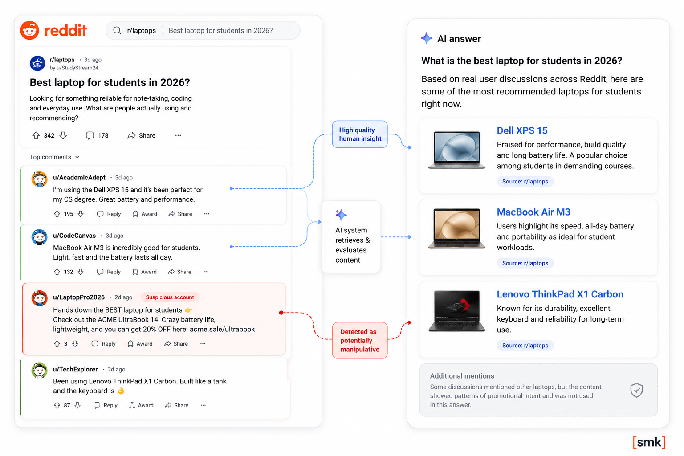The image size is (684, 456).
Task: Click the search field text 'Best laptop for students in 2026?'
Action: click(221, 31)
